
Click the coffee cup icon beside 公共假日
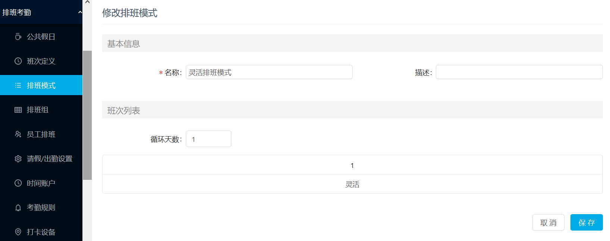[x=18, y=37]
